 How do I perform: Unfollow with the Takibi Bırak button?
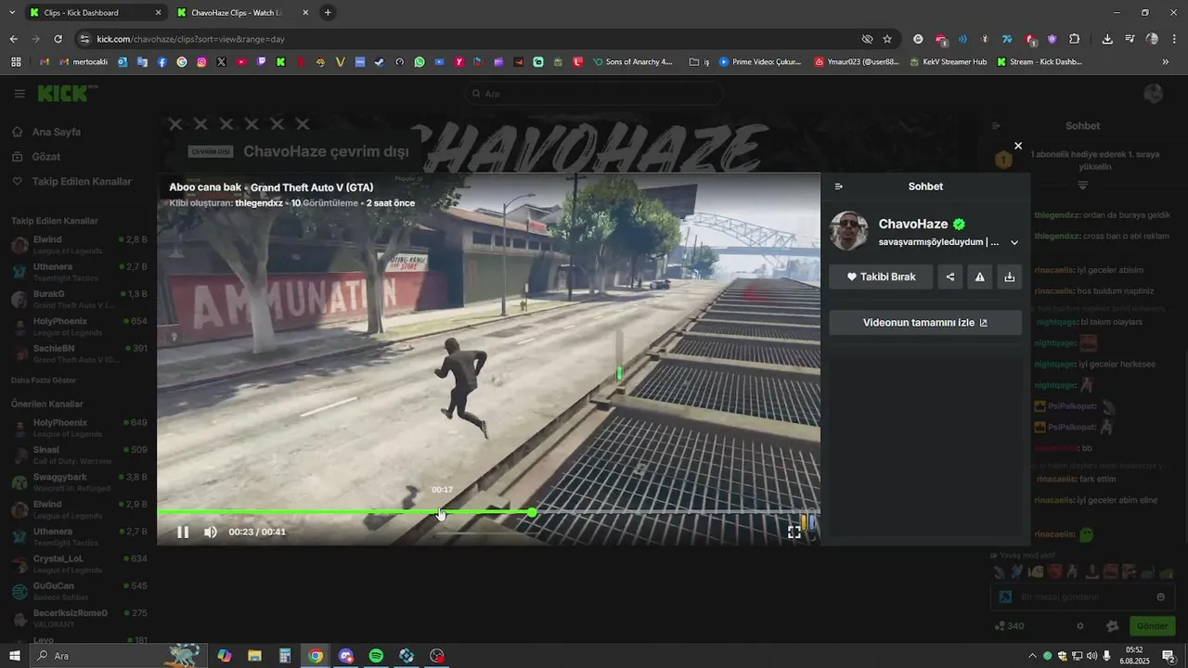click(881, 276)
